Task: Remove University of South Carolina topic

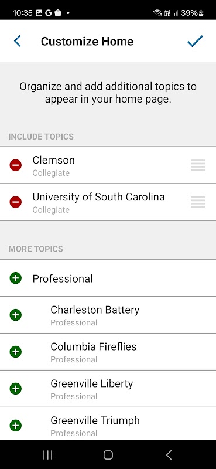Action: tap(16, 202)
